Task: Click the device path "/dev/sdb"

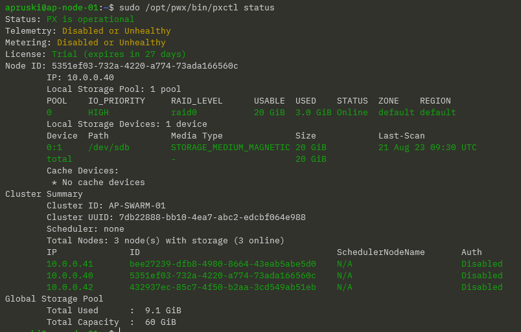Action: point(108,148)
